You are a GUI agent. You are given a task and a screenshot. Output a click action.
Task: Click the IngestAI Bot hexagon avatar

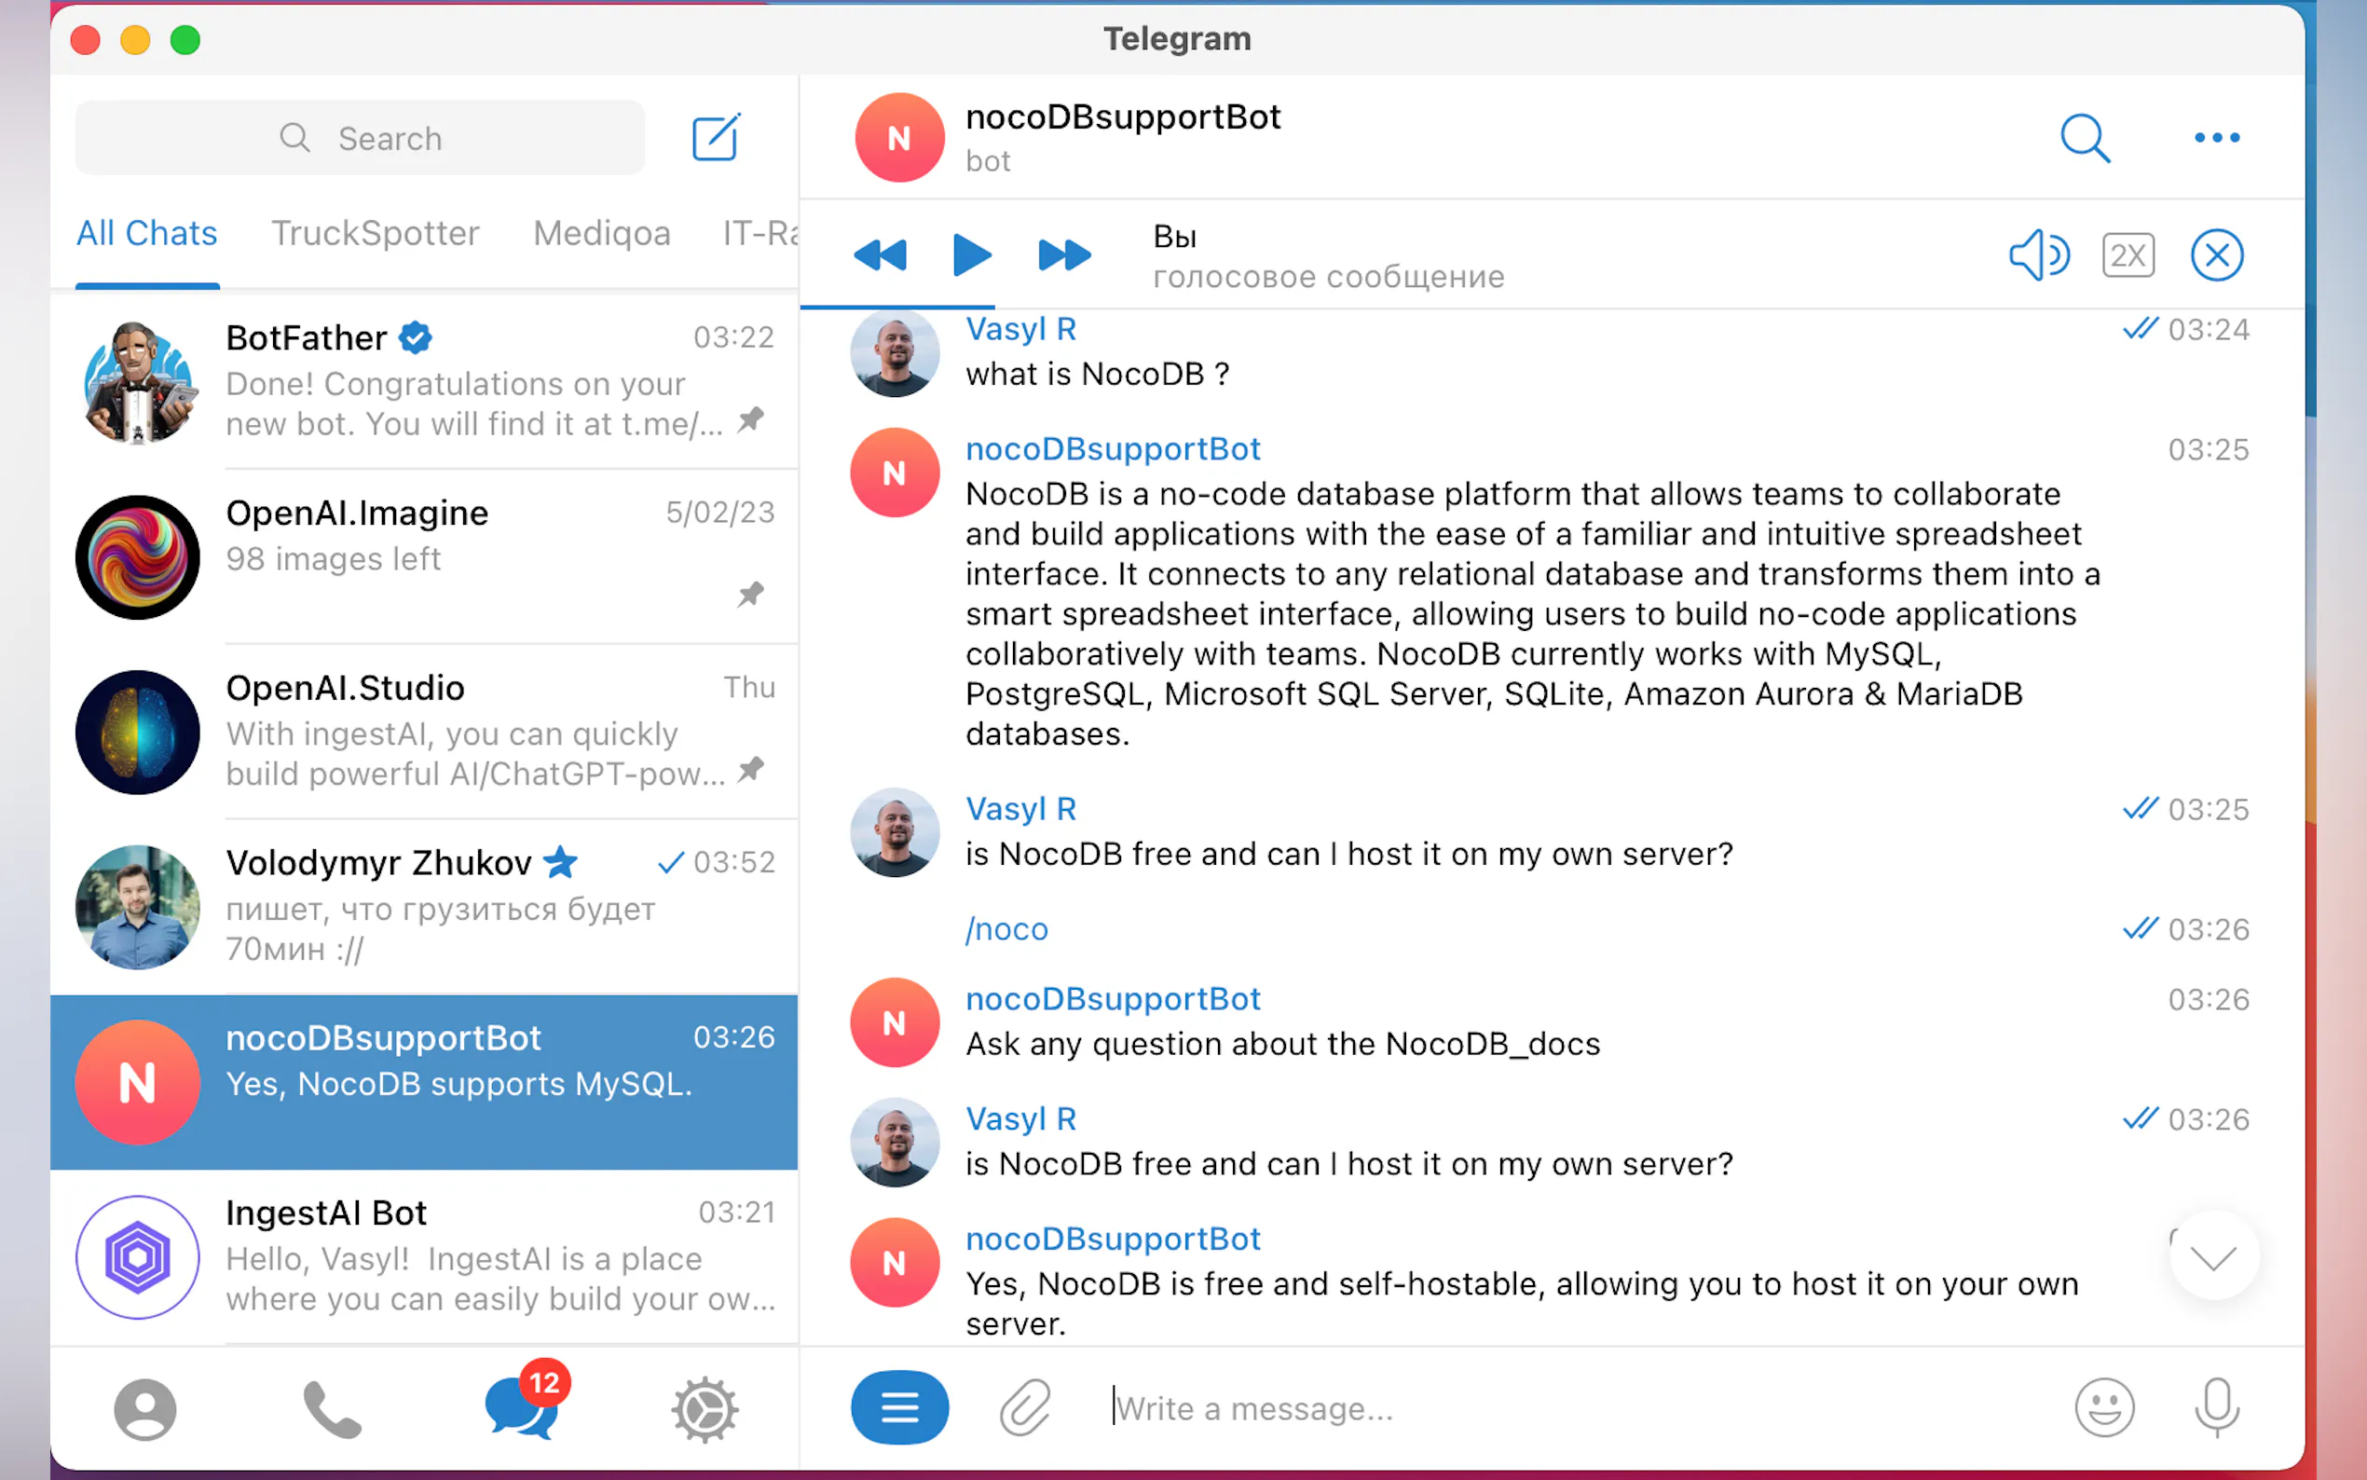138,1258
